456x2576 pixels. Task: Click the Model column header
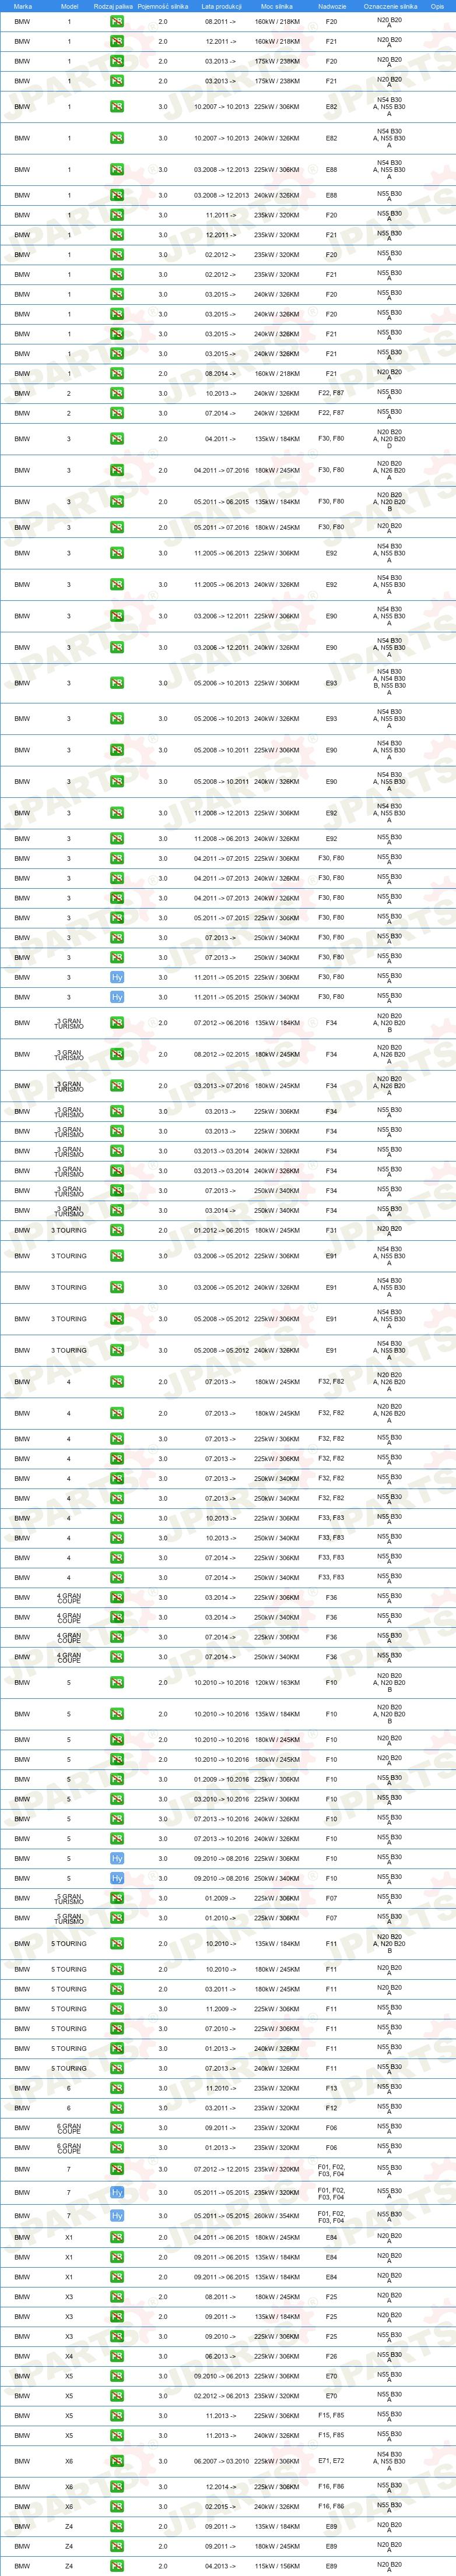[x=69, y=6]
